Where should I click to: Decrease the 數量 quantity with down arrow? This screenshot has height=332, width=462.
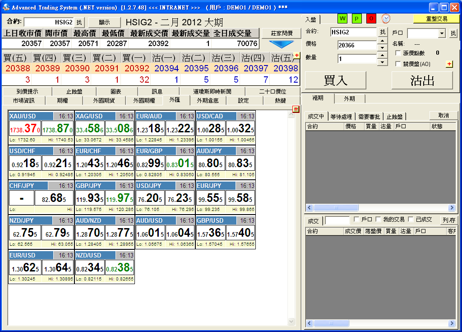click(382, 62)
